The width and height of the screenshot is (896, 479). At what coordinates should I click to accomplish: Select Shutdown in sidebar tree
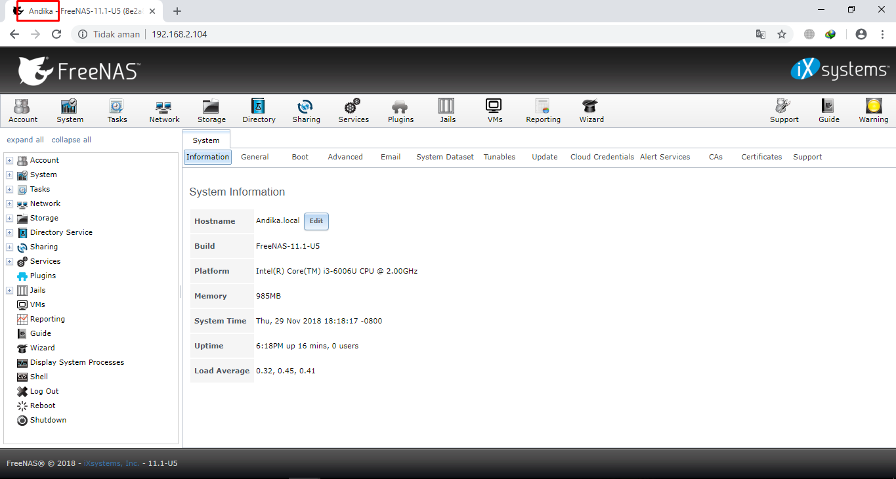[x=48, y=420]
